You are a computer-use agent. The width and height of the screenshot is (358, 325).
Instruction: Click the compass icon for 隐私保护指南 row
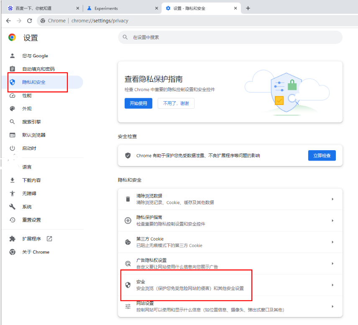(x=128, y=220)
